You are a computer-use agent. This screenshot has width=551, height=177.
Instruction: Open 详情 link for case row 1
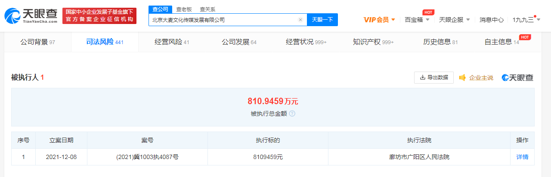522,157
